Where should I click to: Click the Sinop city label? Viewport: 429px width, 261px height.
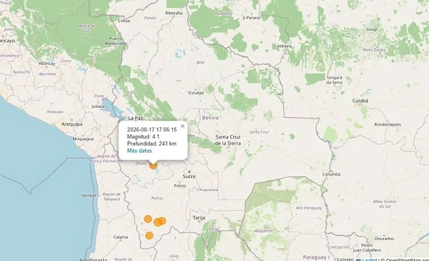click(x=371, y=29)
